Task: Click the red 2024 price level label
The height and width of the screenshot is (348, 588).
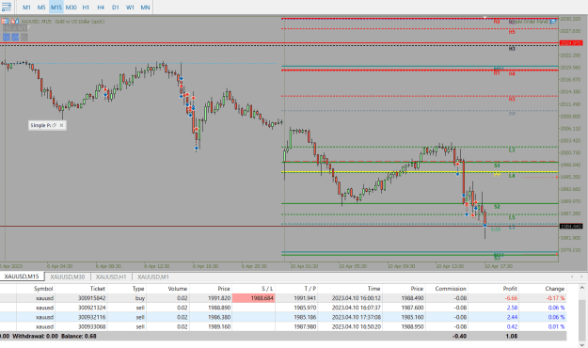Action: pyautogui.click(x=571, y=43)
